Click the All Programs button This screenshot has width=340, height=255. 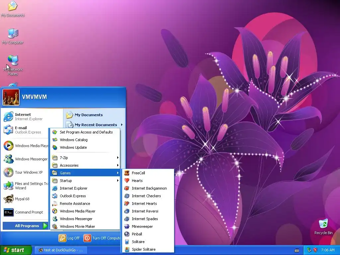(25, 226)
